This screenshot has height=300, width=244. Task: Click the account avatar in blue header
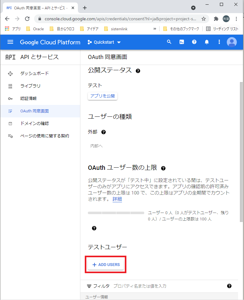tap(232, 42)
